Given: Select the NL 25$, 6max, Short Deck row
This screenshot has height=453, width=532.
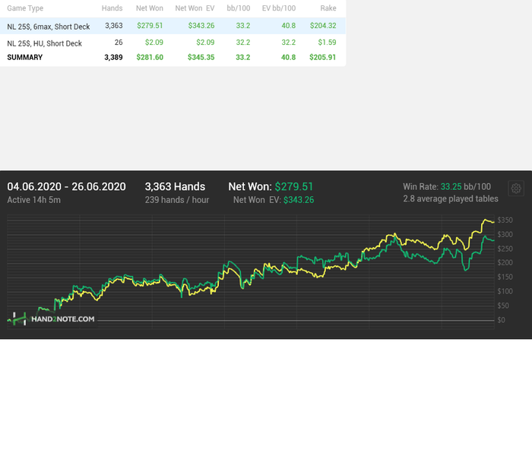Looking at the screenshot, I should pyautogui.click(x=173, y=26).
